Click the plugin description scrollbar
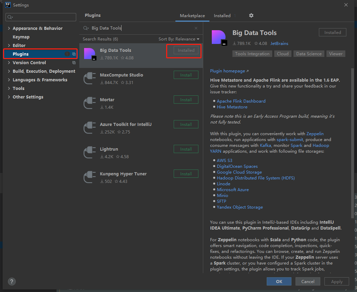Image resolution: width=357 pixels, height=292 pixels. (x=353, y=142)
